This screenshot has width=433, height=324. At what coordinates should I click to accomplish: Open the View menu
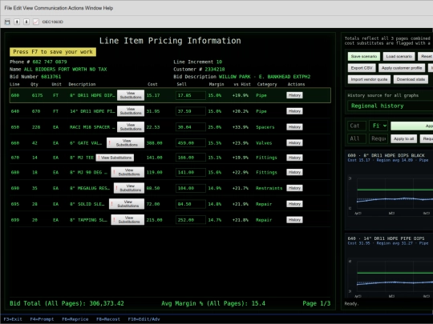(x=27, y=8)
